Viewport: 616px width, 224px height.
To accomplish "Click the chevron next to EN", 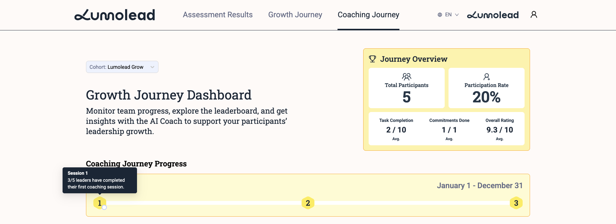I will pyautogui.click(x=457, y=15).
